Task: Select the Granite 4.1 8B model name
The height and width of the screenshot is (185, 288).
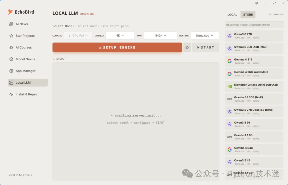Action: 243,135
